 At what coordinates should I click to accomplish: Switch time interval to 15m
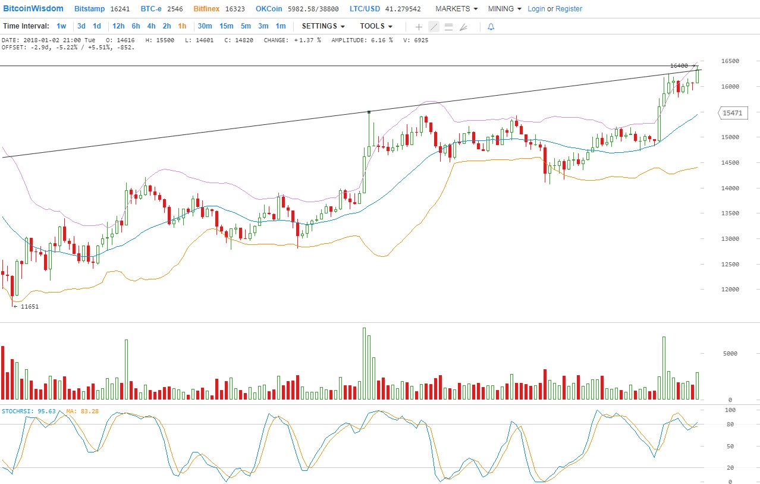226,26
